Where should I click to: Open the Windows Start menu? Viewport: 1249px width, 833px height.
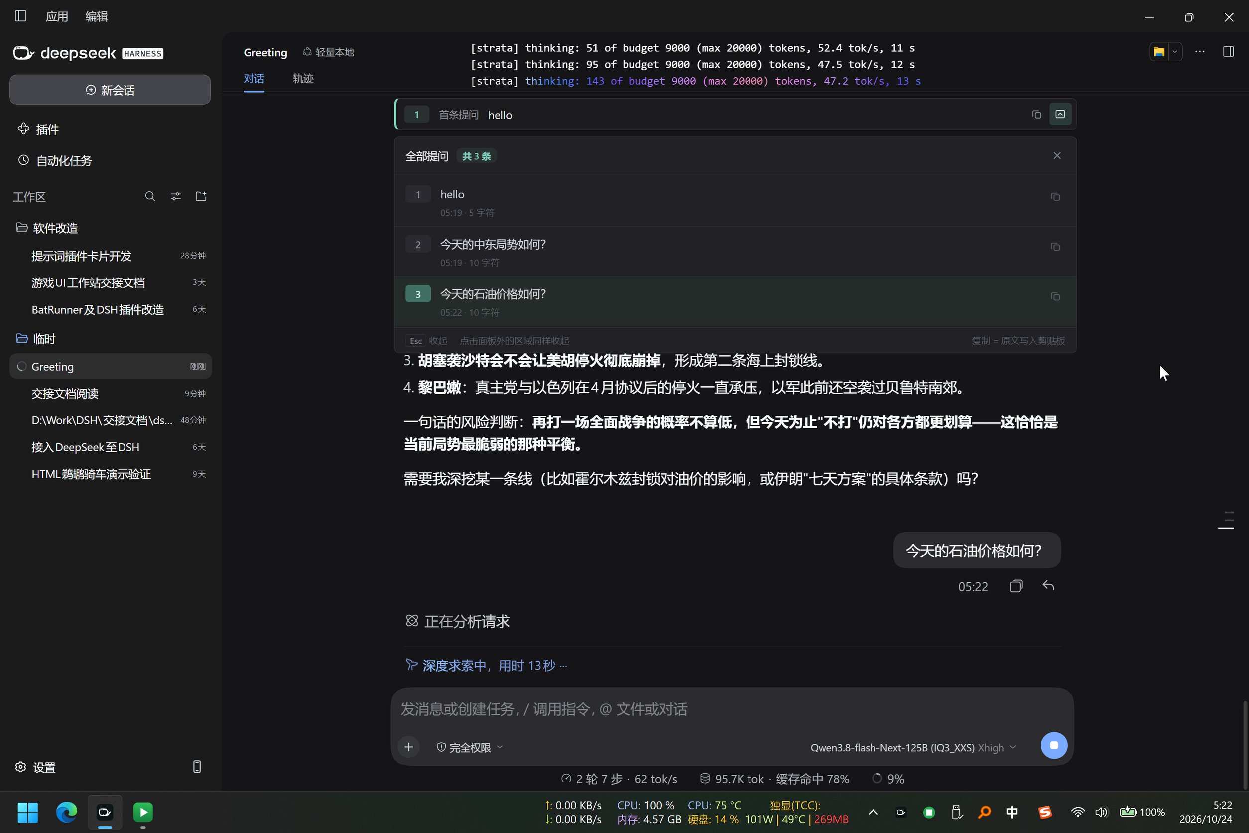tap(27, 812)
